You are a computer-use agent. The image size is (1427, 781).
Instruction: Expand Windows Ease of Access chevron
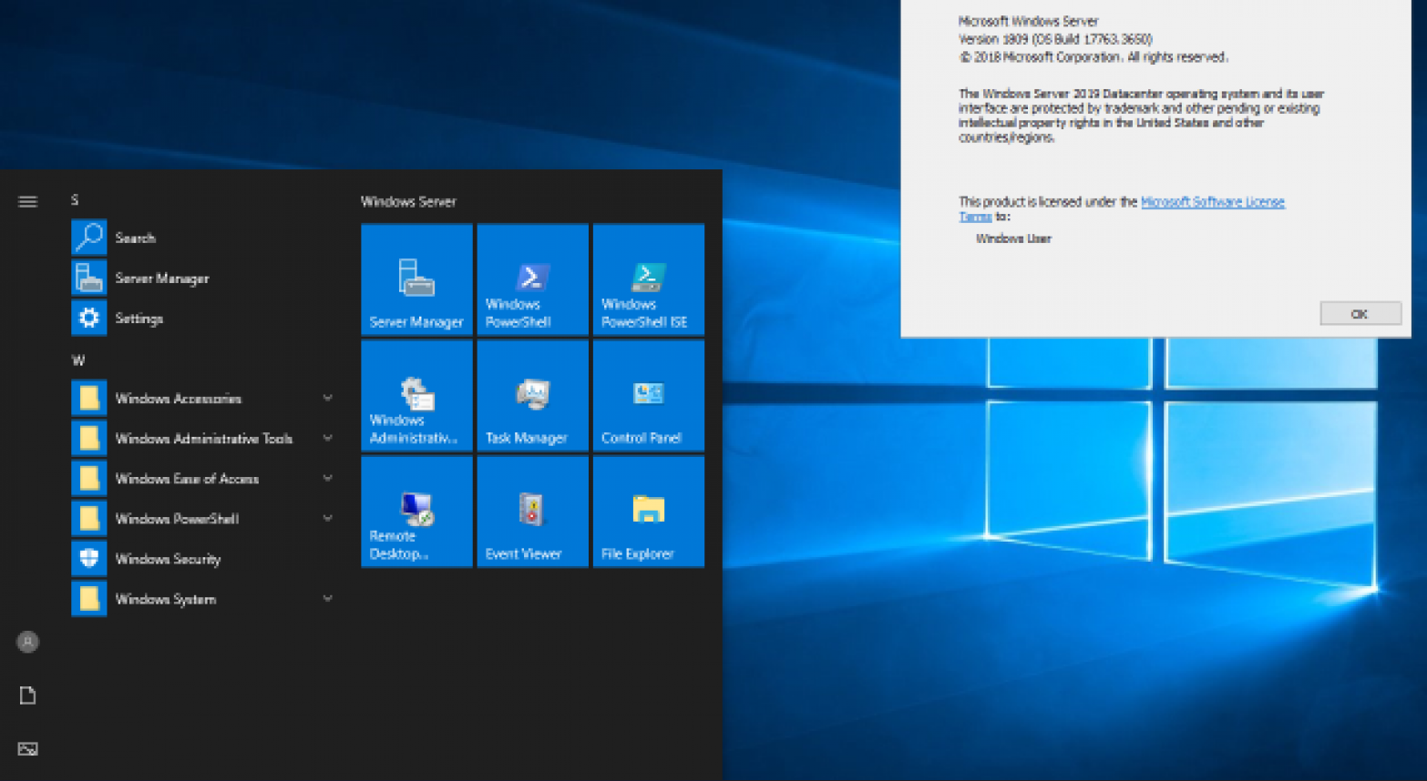328,478
